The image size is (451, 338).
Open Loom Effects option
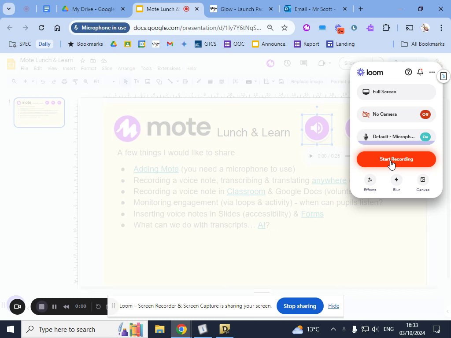(370, 183)
